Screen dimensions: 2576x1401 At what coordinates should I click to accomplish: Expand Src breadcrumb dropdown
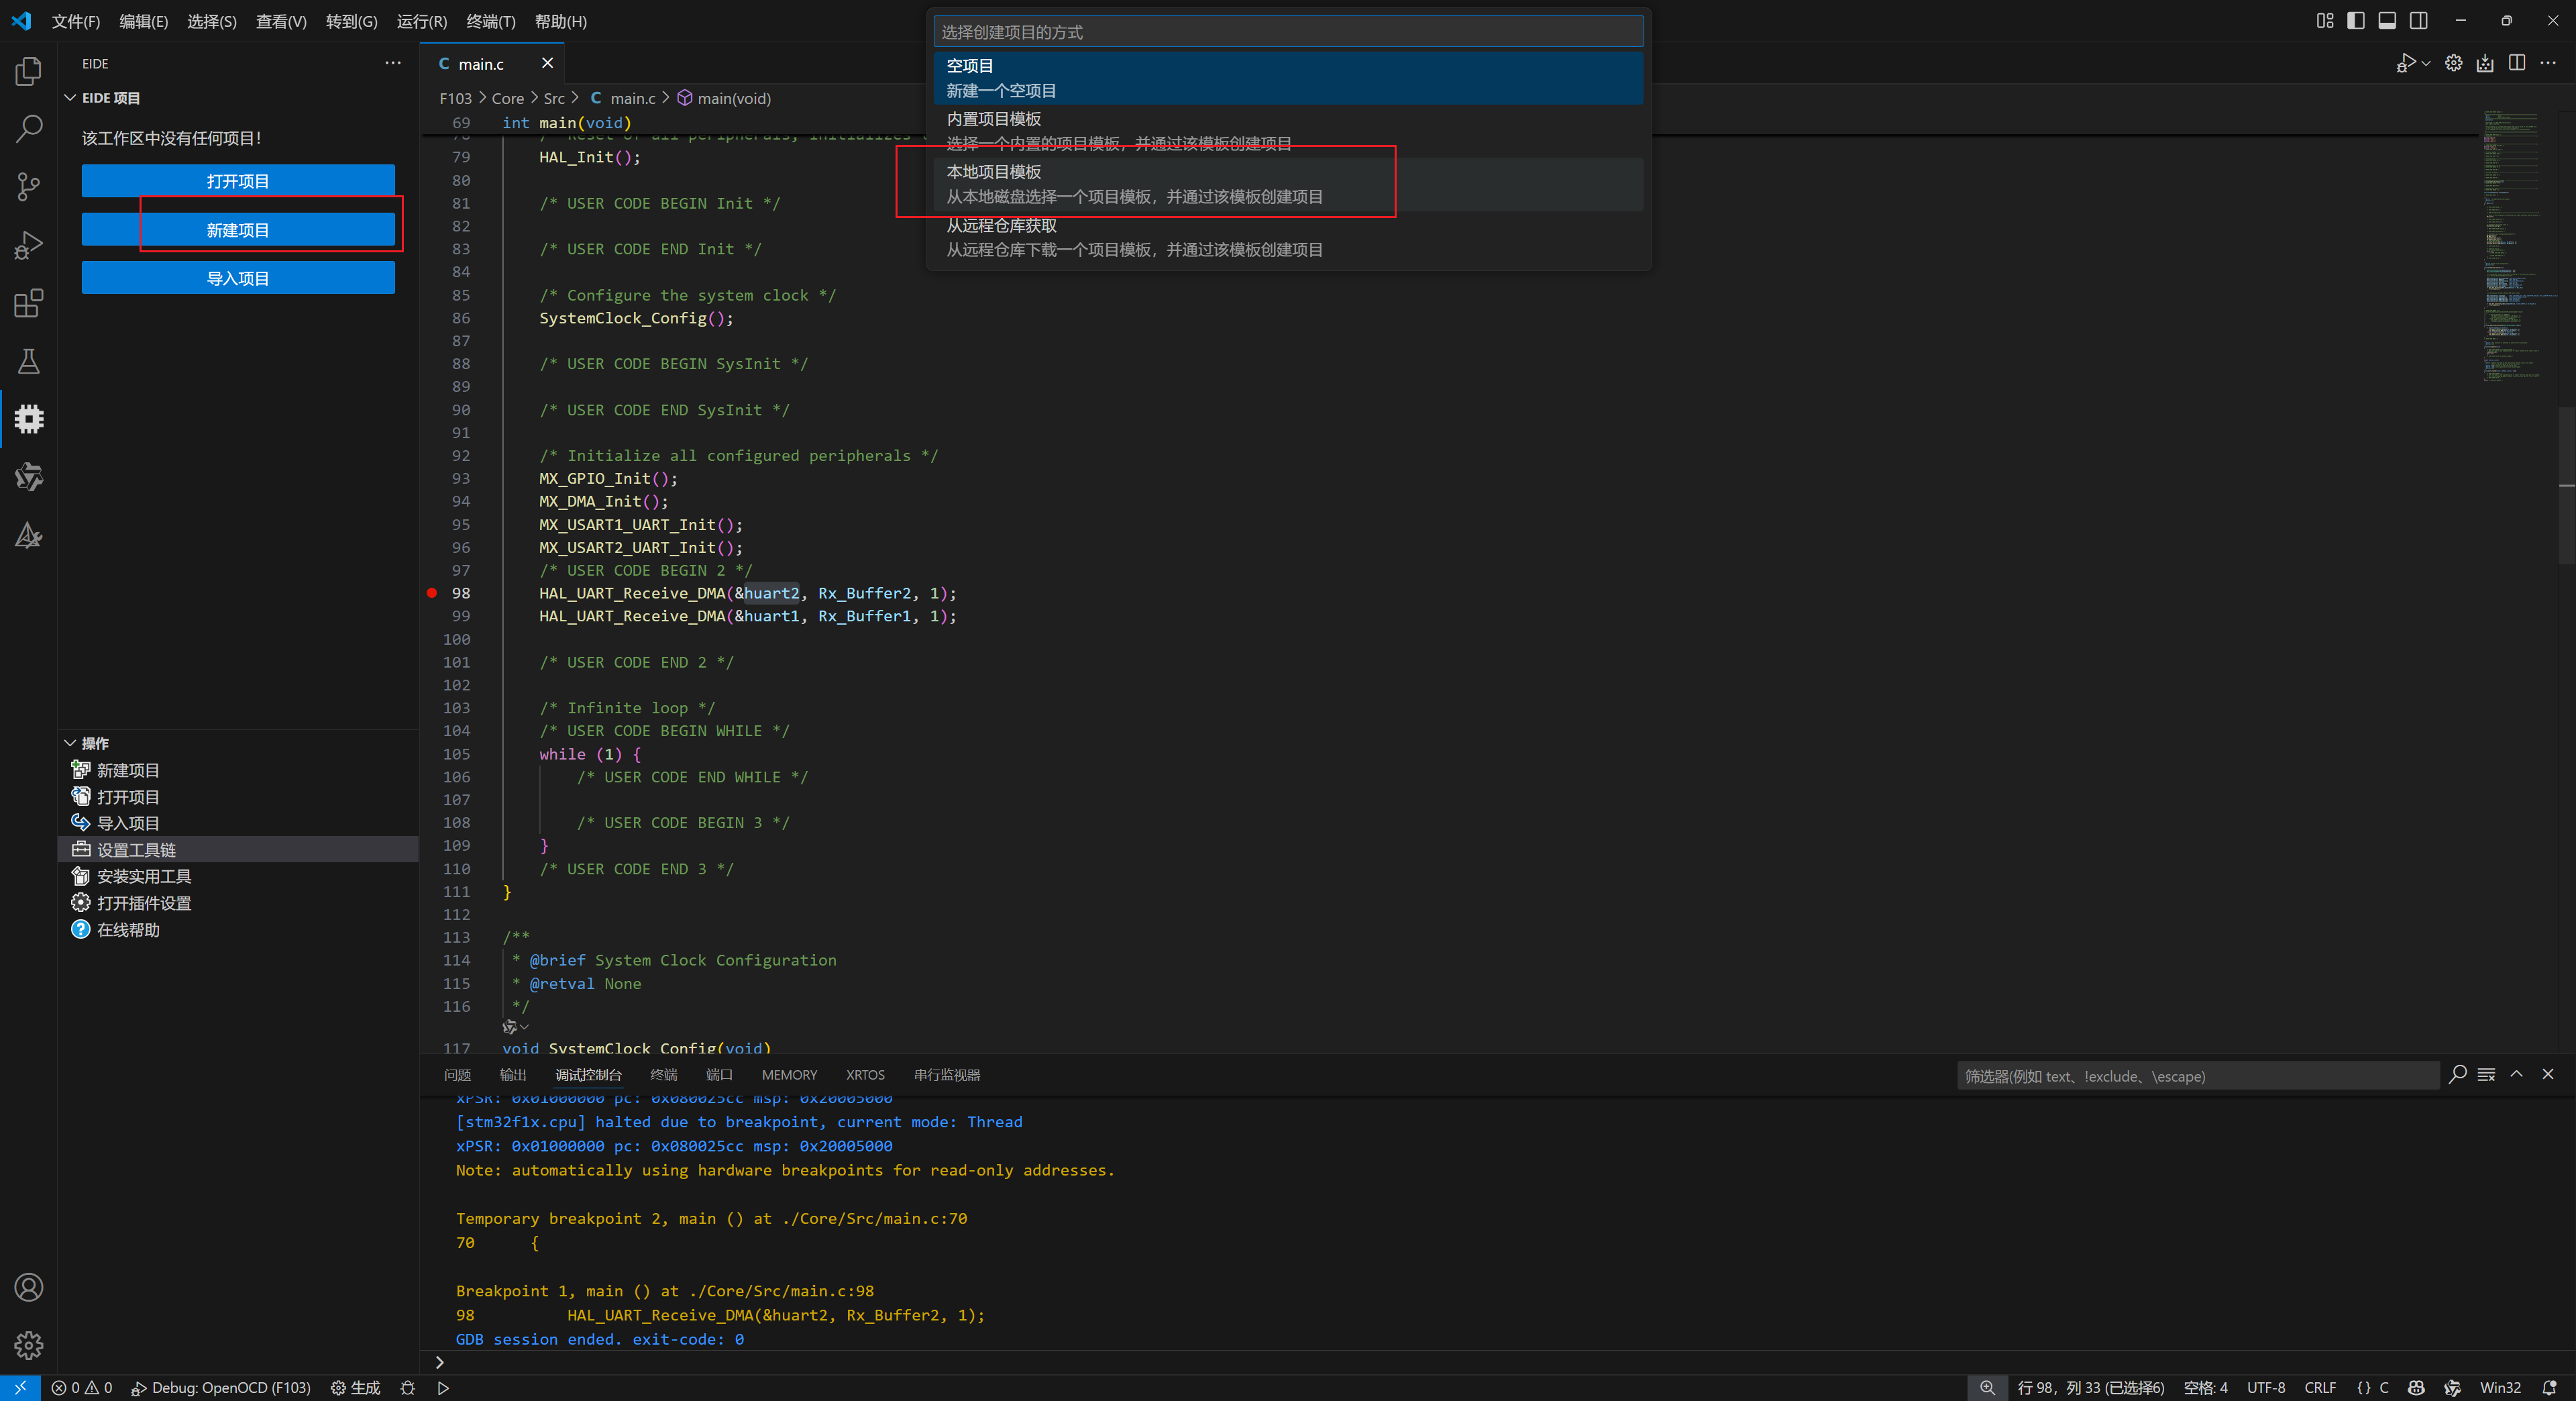pos(554,98)
